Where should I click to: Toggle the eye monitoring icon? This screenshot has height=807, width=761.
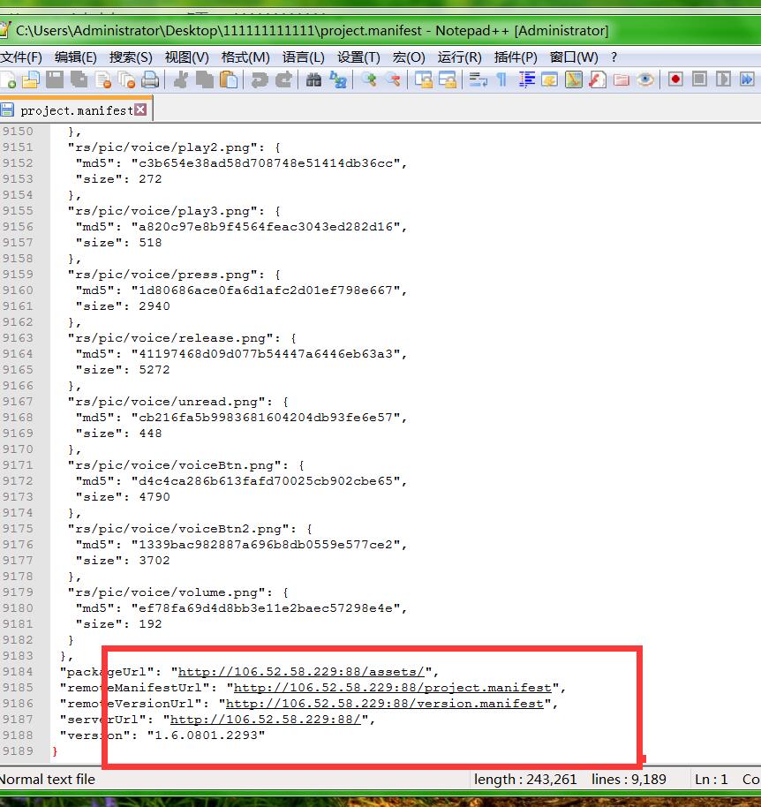coord(645,79)
